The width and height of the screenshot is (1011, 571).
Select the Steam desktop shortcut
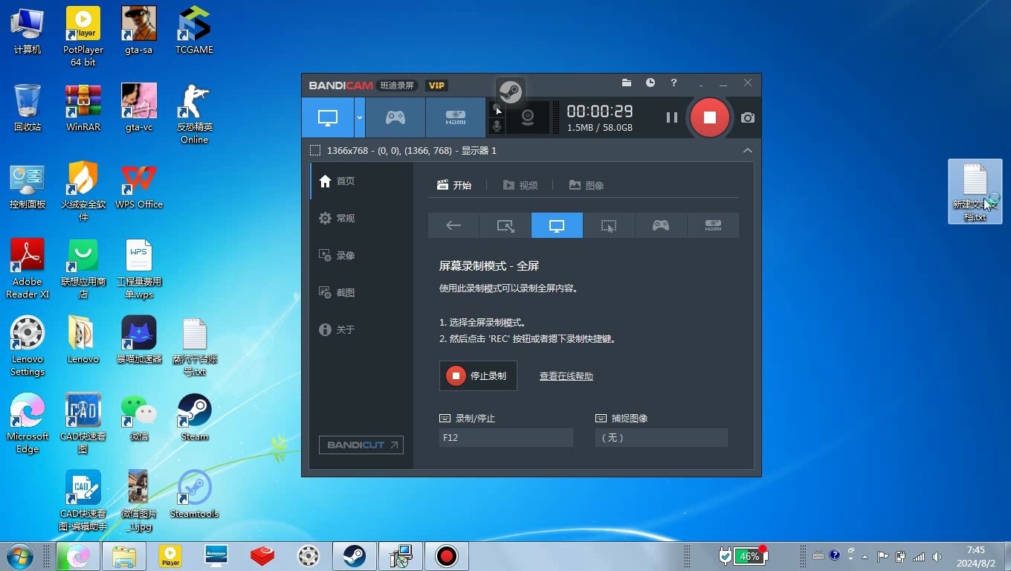point(195,417)
